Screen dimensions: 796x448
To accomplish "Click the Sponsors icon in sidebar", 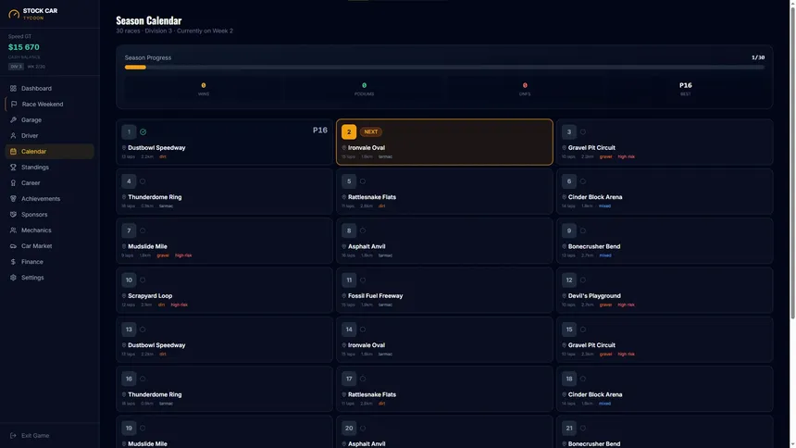I will [x=13, y=215].
